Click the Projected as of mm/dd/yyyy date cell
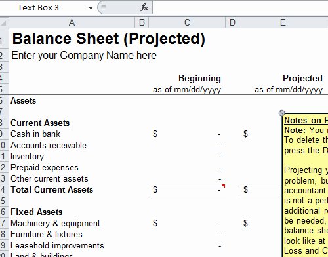This screenshot has width=328, height=257. (x=289, y=90)
